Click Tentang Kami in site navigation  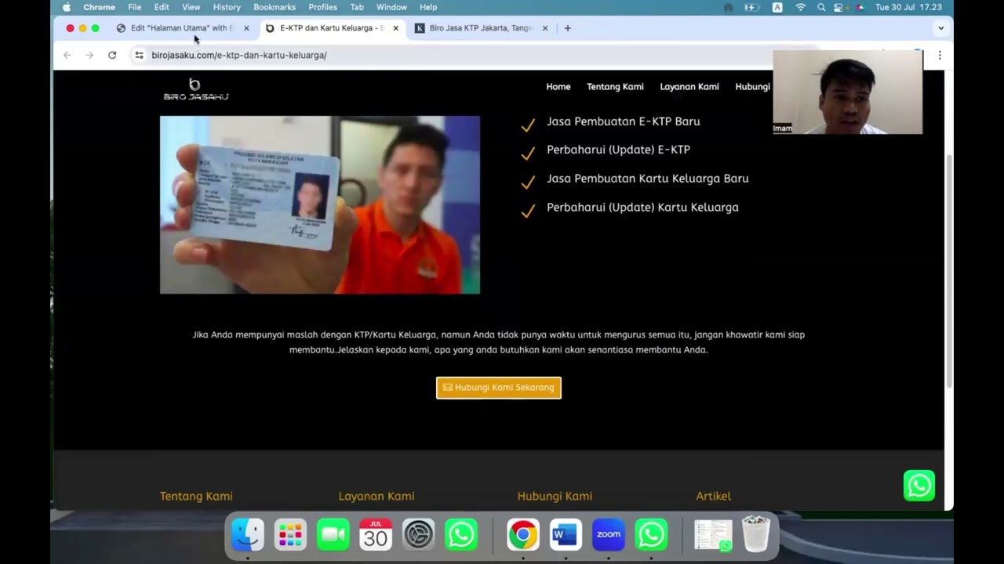click(615, 87)
